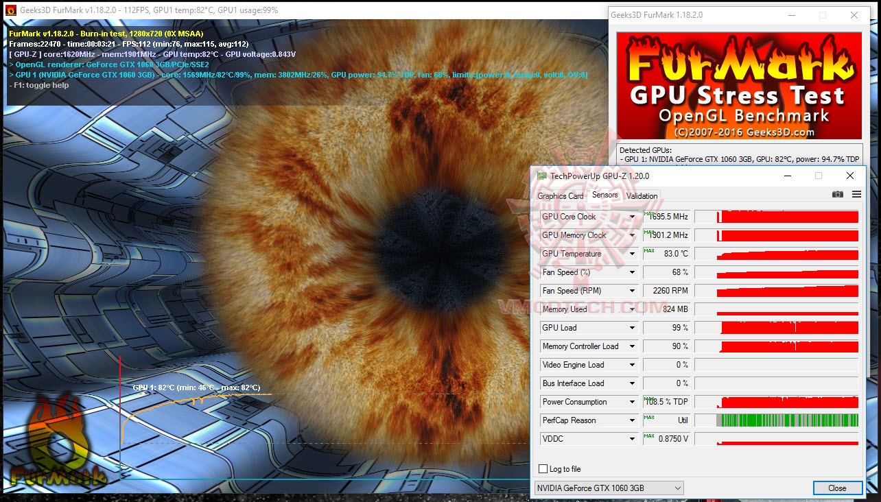The width and height of the screenshot is (881, 502).
Task: Open the Validation tab
Action: click(642, 196)
